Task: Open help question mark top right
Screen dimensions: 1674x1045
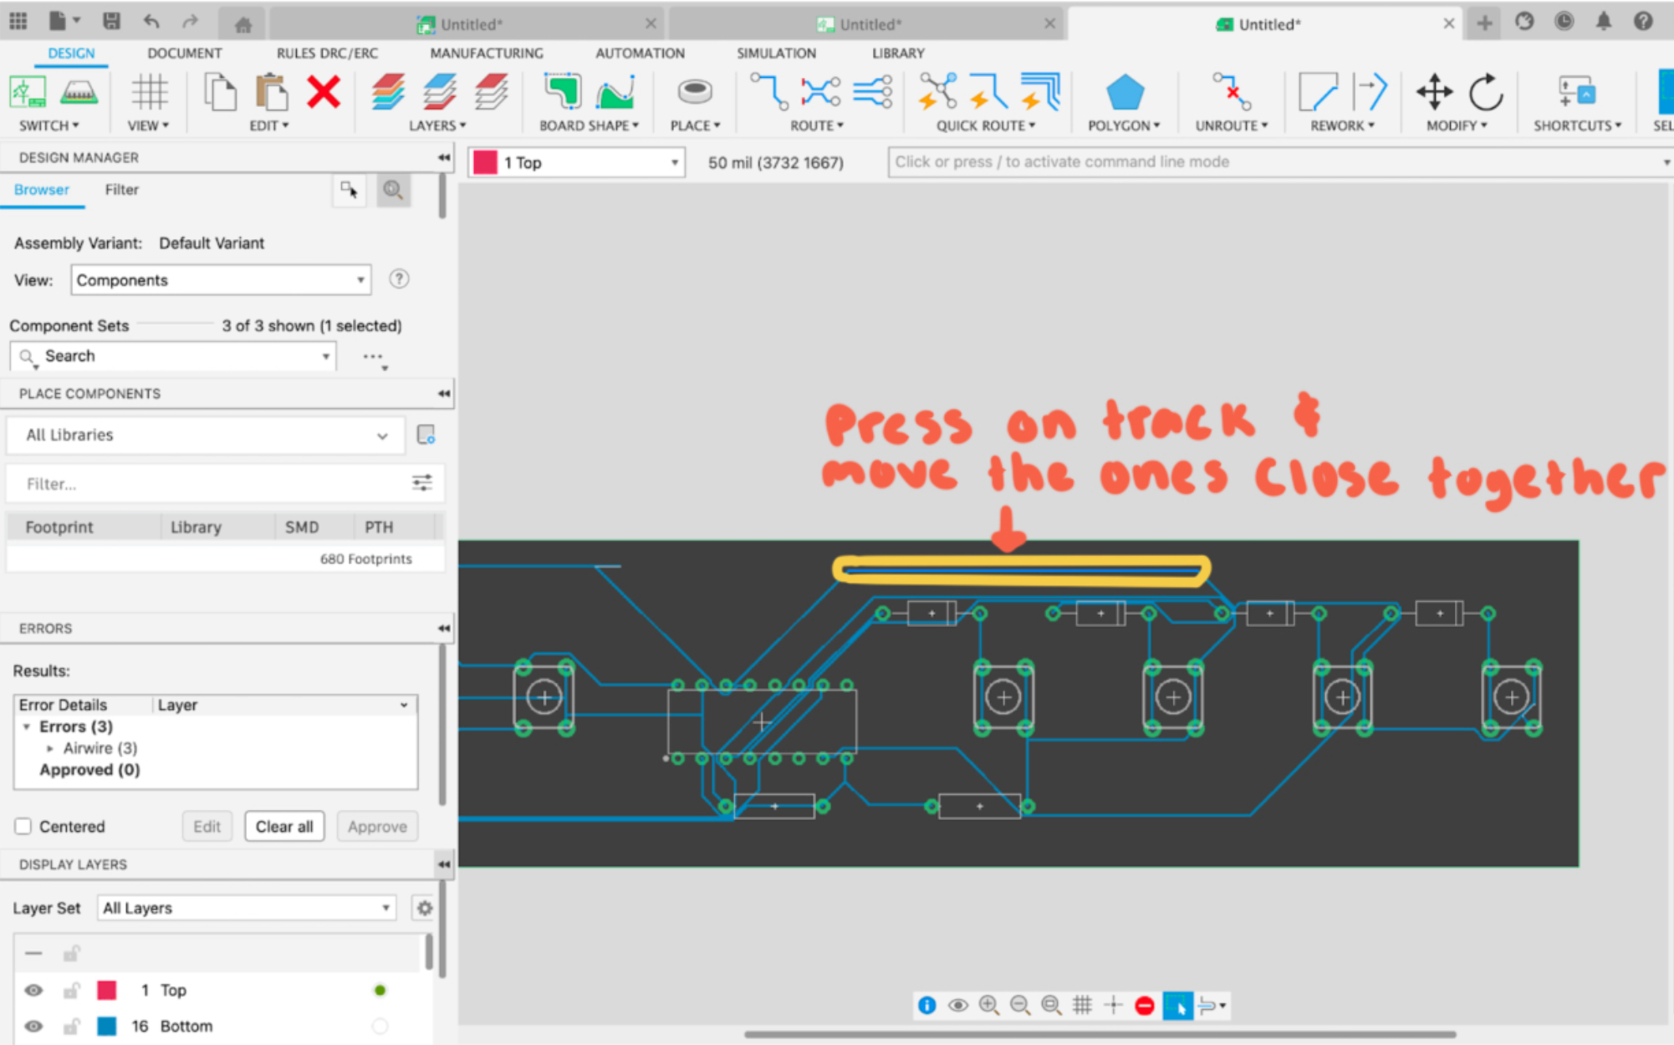Action: (x=1643, y=22)
